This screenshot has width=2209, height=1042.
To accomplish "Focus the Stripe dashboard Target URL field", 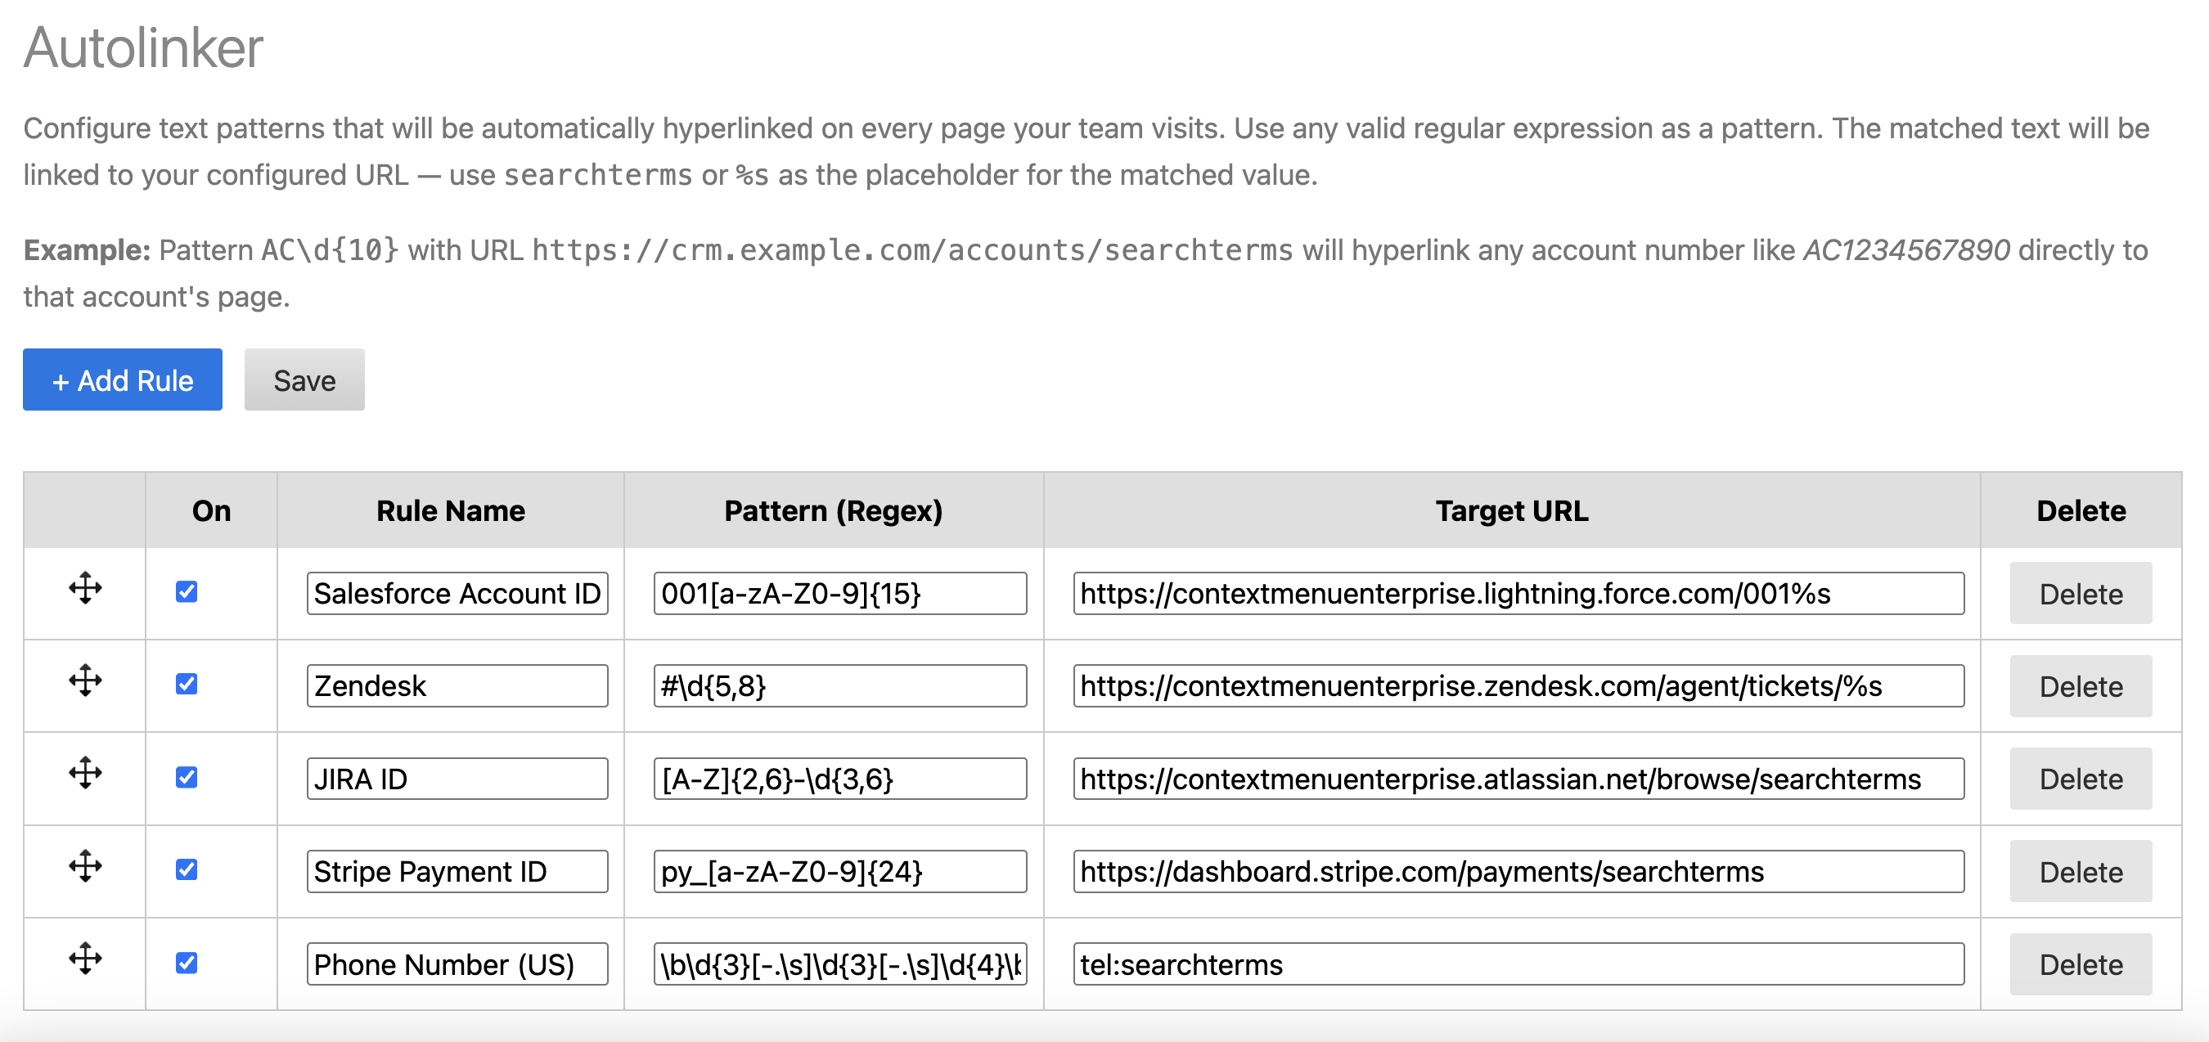I will coord(1517,871).
